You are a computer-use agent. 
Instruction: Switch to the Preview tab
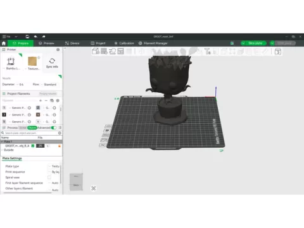point(46,43)
